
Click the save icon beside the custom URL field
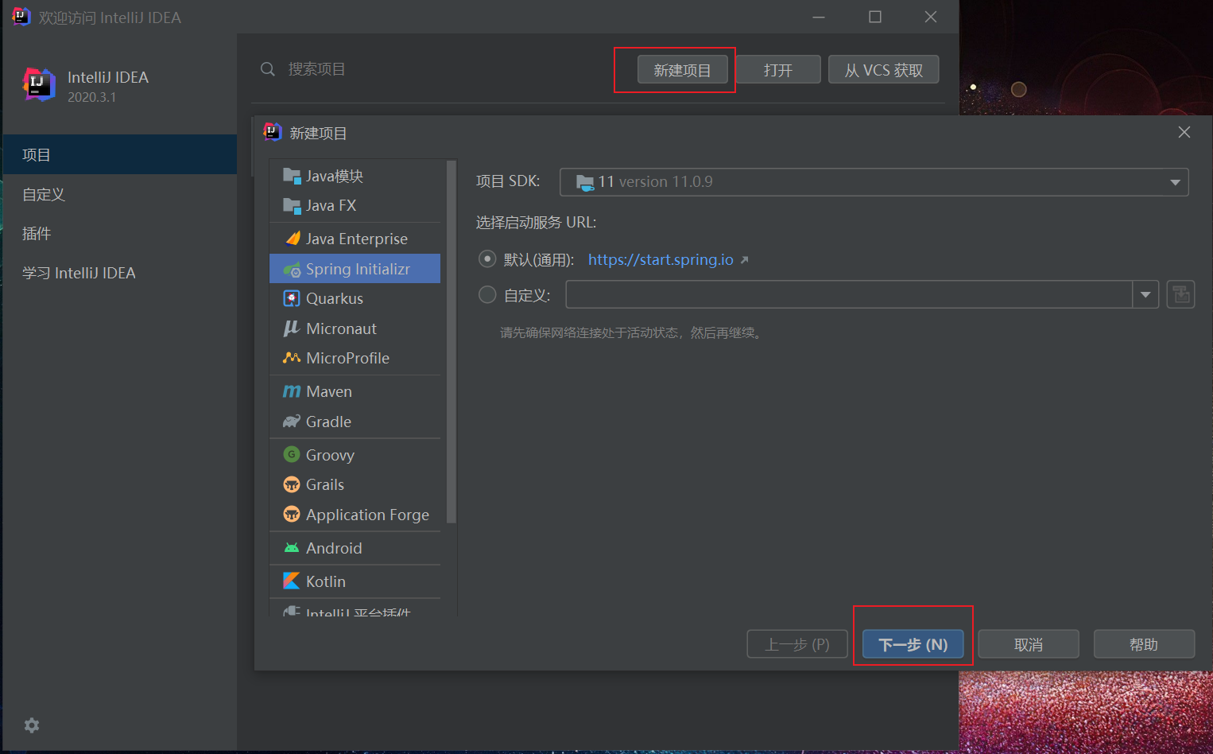[1181, 294]
